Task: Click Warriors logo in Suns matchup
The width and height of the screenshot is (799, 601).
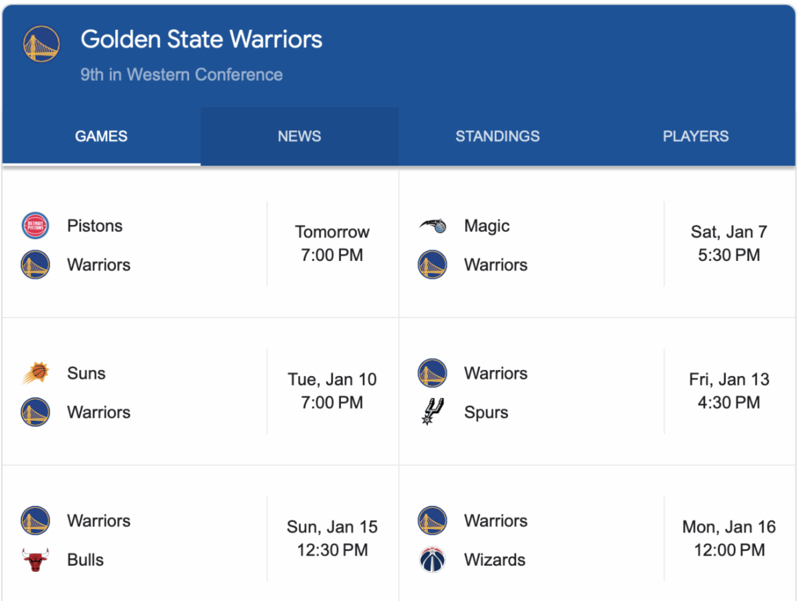Action: click(x=35, y=412)
